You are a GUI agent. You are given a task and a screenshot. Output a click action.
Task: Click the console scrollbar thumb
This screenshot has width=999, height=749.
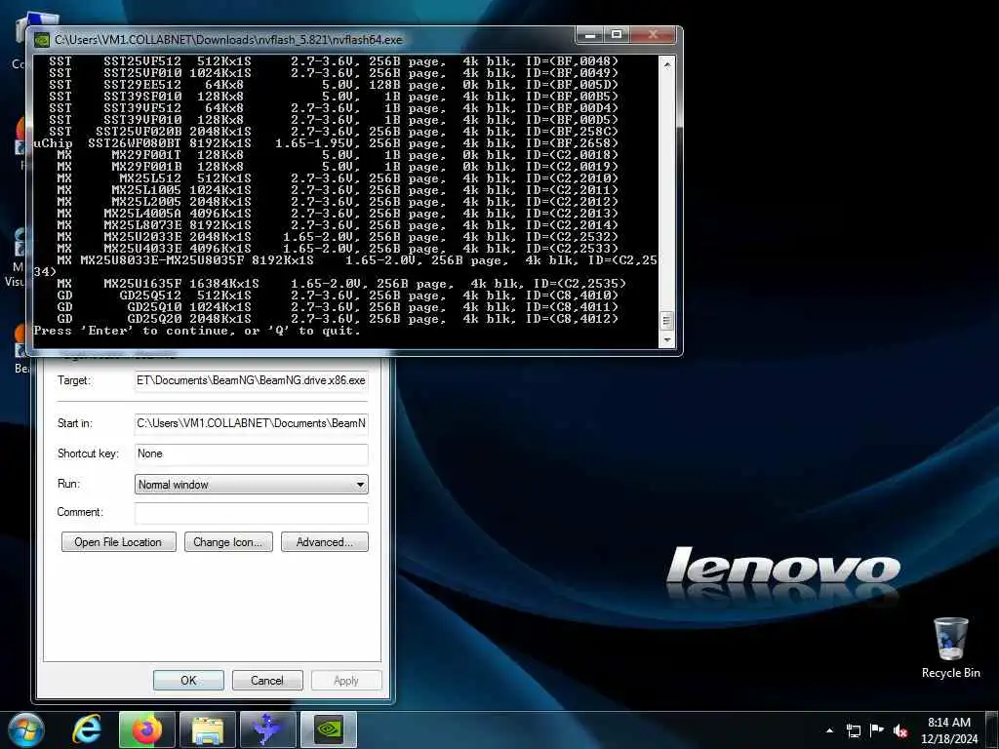pos(667,320)
